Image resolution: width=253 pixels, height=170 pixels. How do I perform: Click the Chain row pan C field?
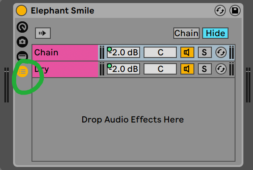click(160, 52)
